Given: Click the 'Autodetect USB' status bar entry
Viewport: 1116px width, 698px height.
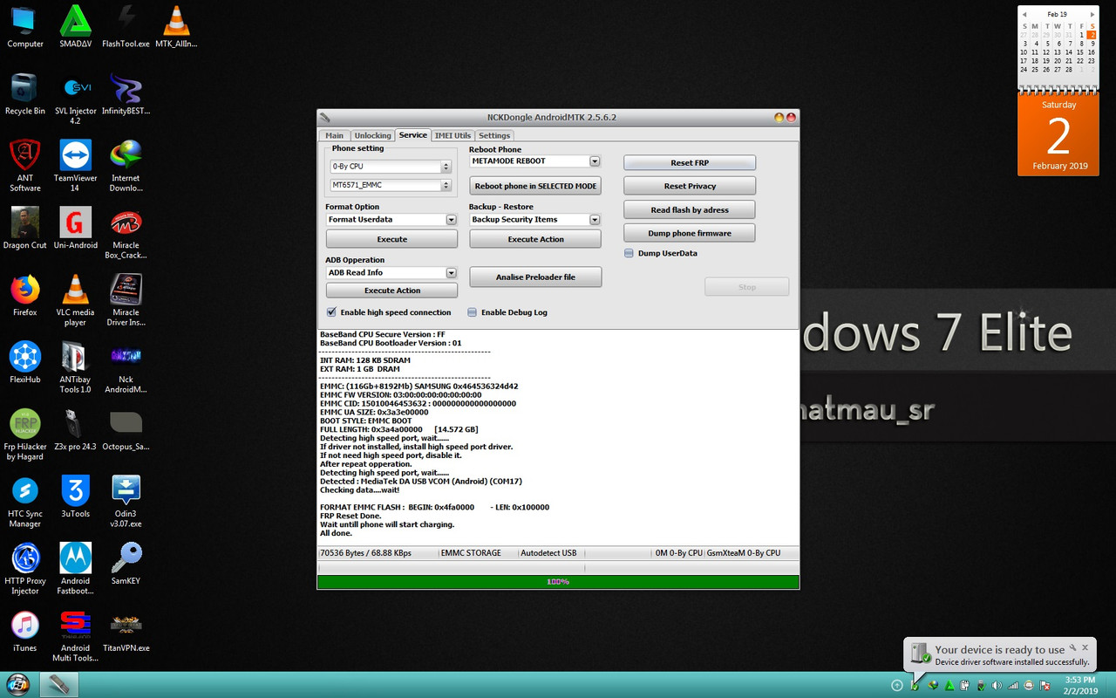Looking at the screenshot, I should (x=548, y=553).
